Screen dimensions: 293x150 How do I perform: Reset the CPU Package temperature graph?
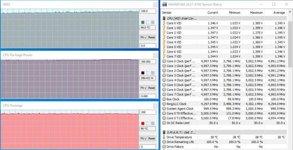click(x=152, y=139)
